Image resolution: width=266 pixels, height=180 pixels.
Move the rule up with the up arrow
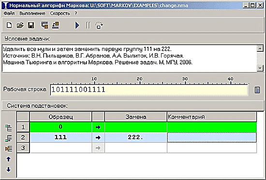9,159
